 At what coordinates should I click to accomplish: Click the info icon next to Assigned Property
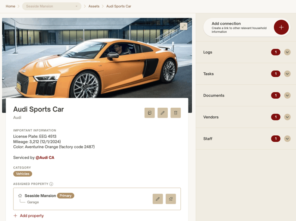click(51, 184)
